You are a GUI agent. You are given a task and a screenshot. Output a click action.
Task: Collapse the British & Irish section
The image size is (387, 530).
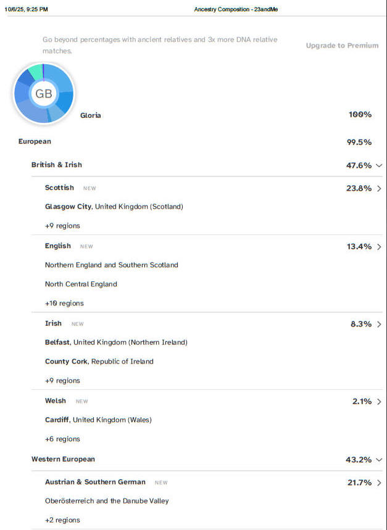[x=378, y=165]
